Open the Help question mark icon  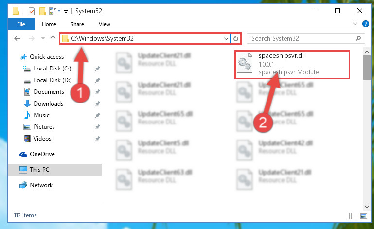point(365,24)
